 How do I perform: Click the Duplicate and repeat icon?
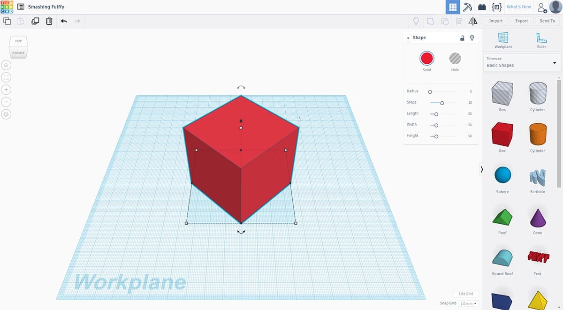click(35, 21)
